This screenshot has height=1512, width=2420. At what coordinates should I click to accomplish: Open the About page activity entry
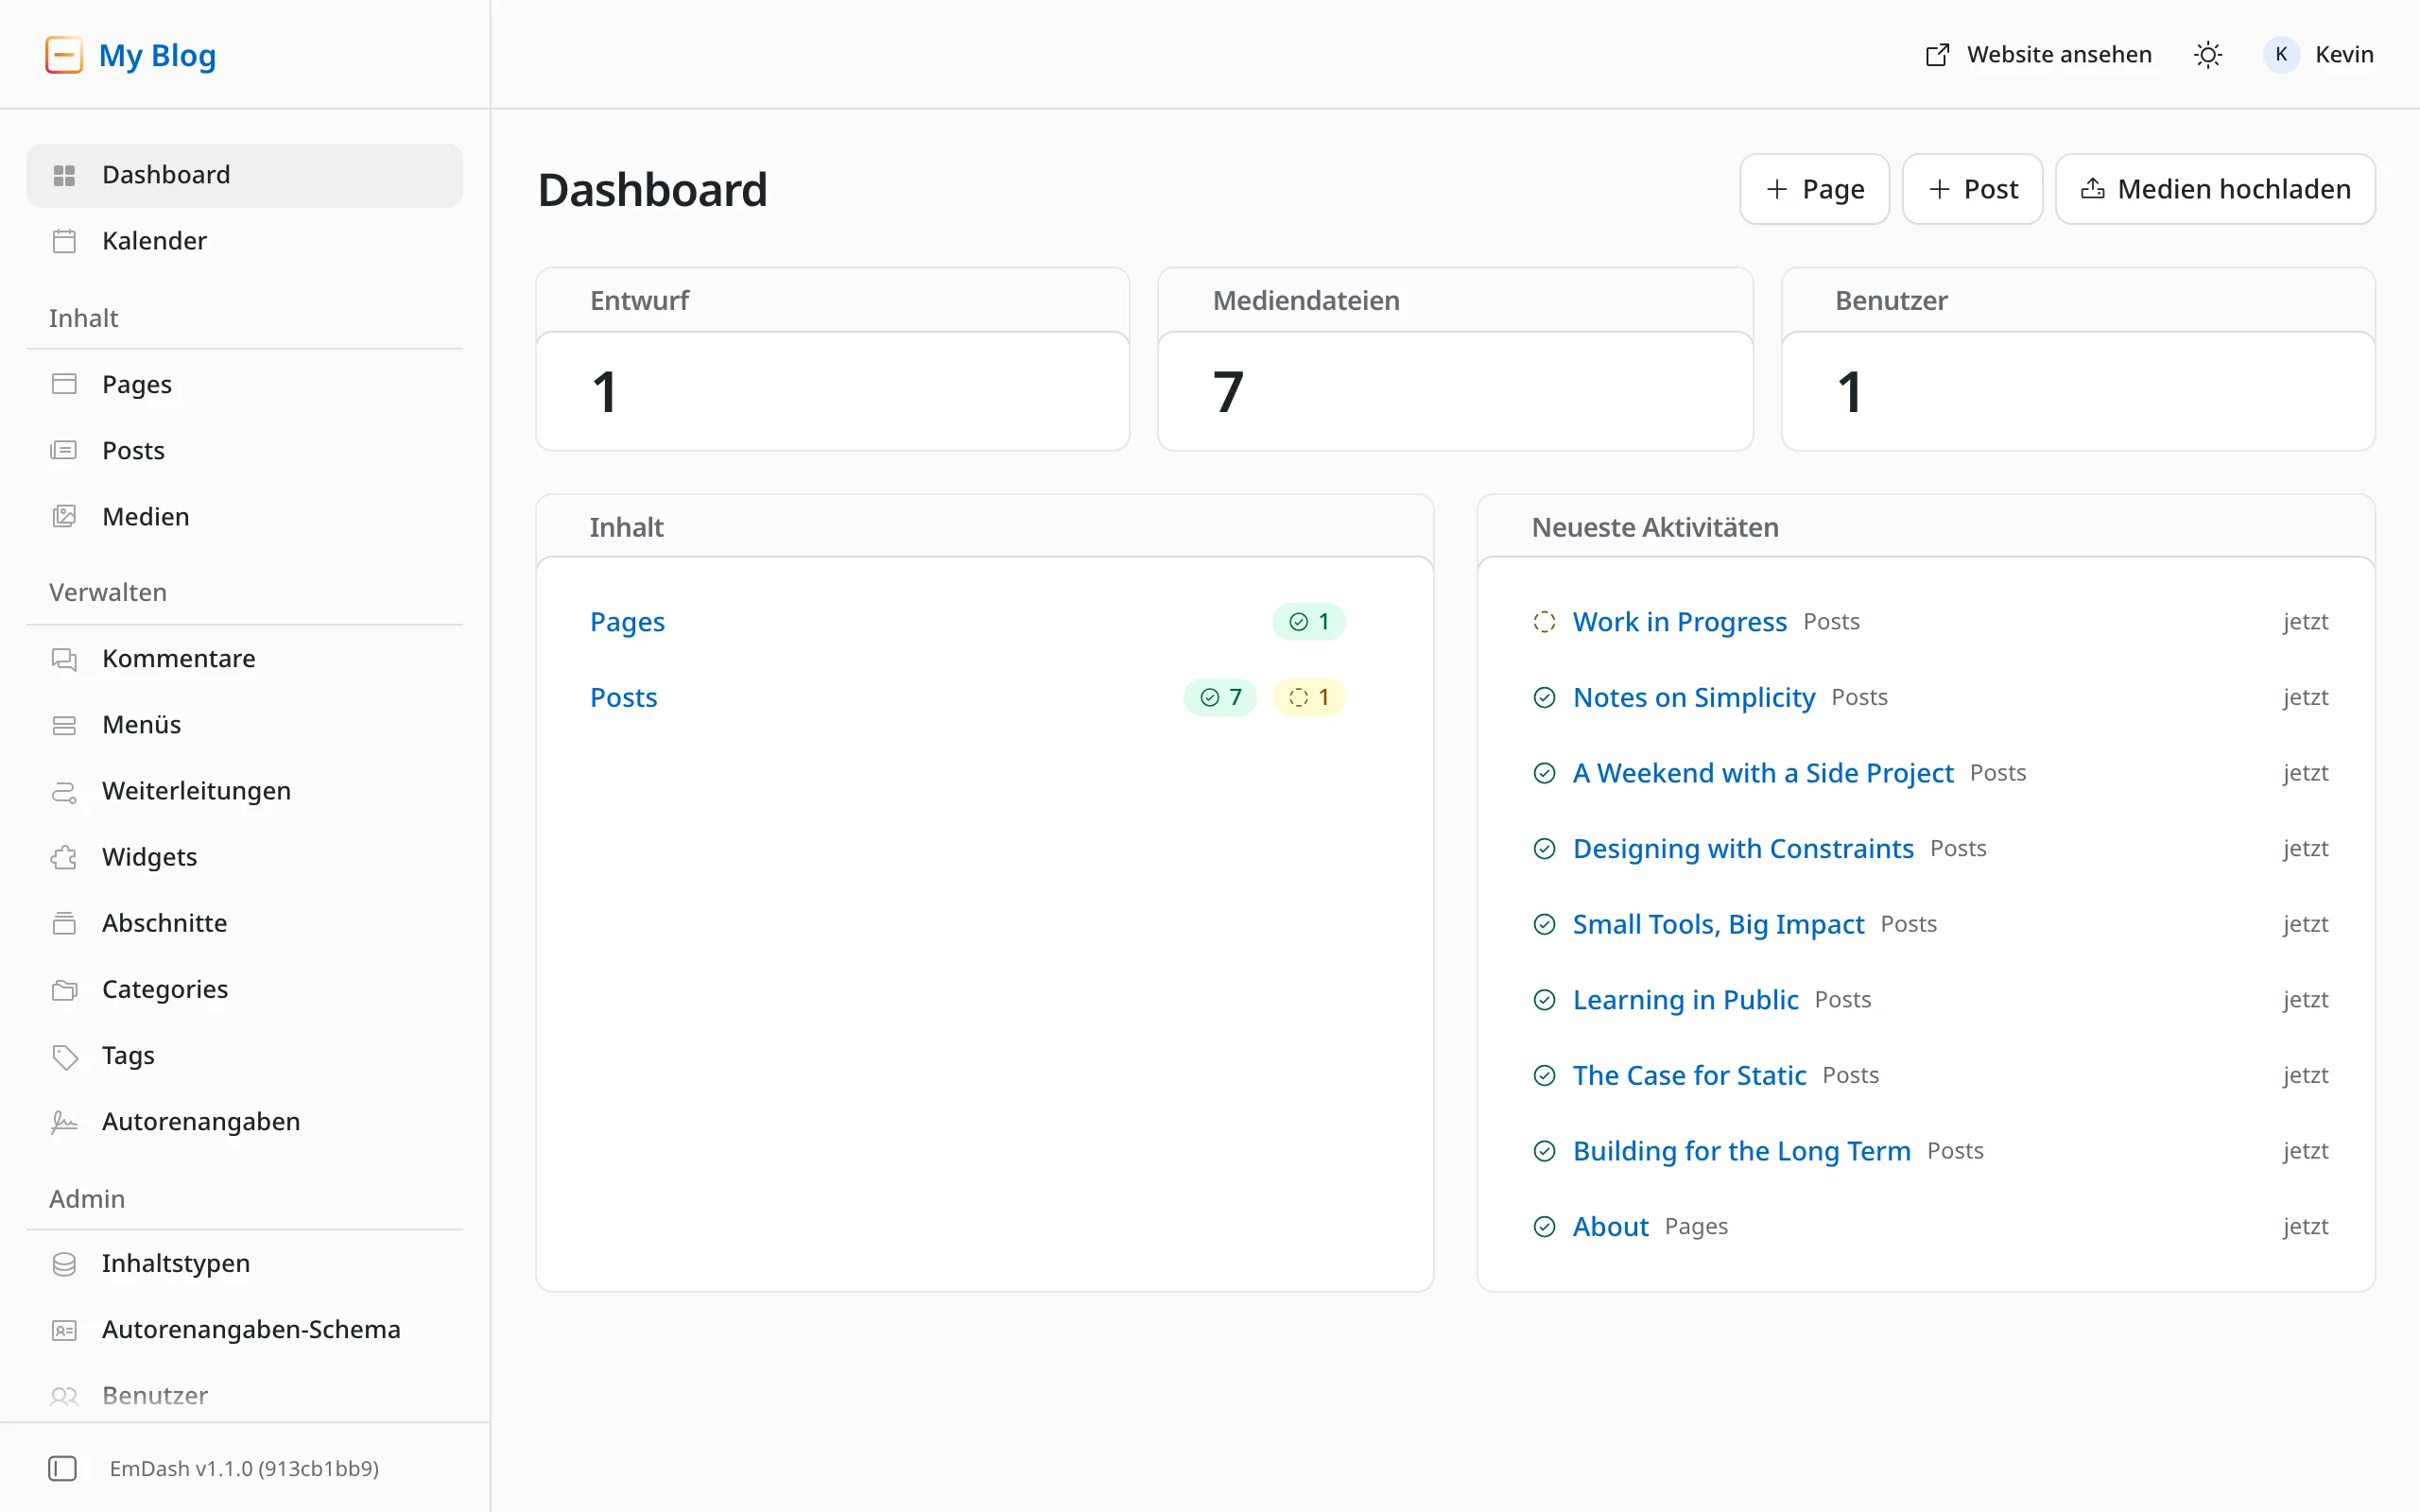[1610, 1227]
